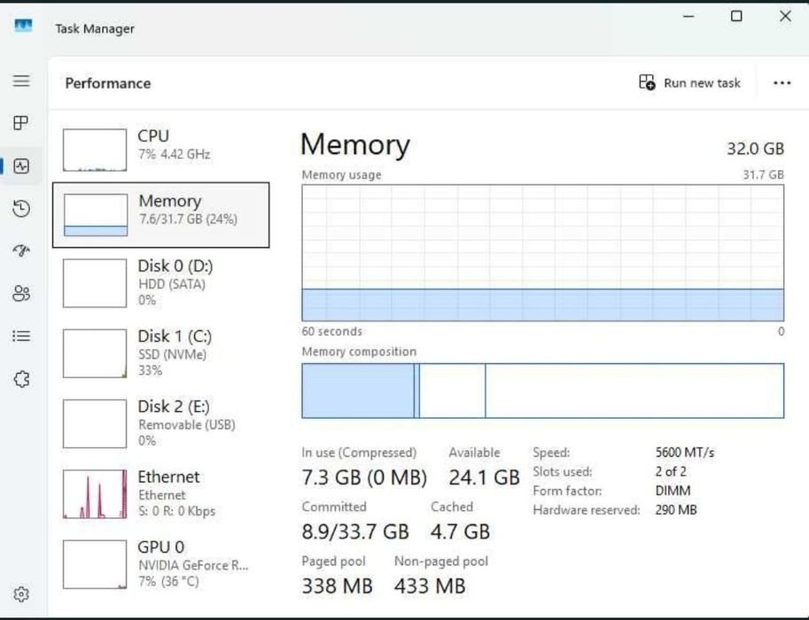Open the App history page icon
Image resolution: width=809 pixels, height=620 pixels.
(22, 209)
